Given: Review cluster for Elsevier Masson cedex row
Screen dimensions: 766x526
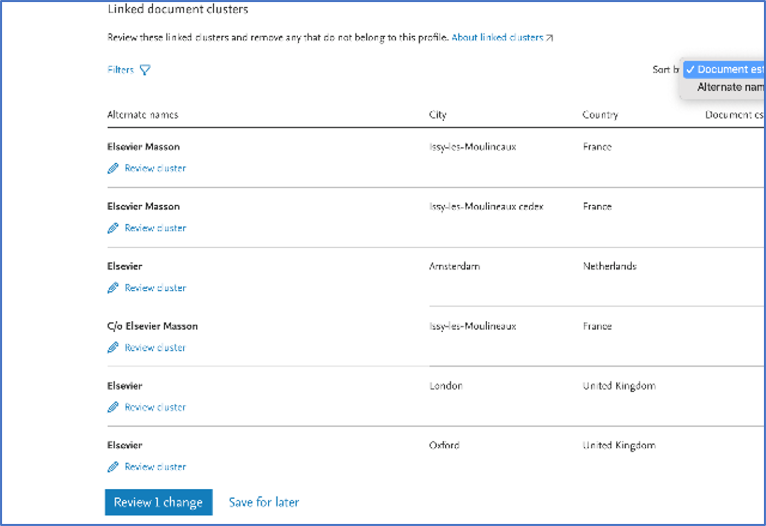Looking at the screenshot, I should pyautogui.click(x=155, y=228).
